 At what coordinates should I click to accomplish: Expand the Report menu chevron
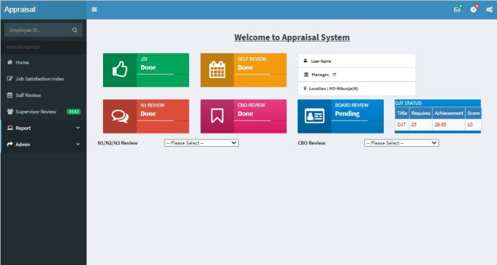[78, 128]
